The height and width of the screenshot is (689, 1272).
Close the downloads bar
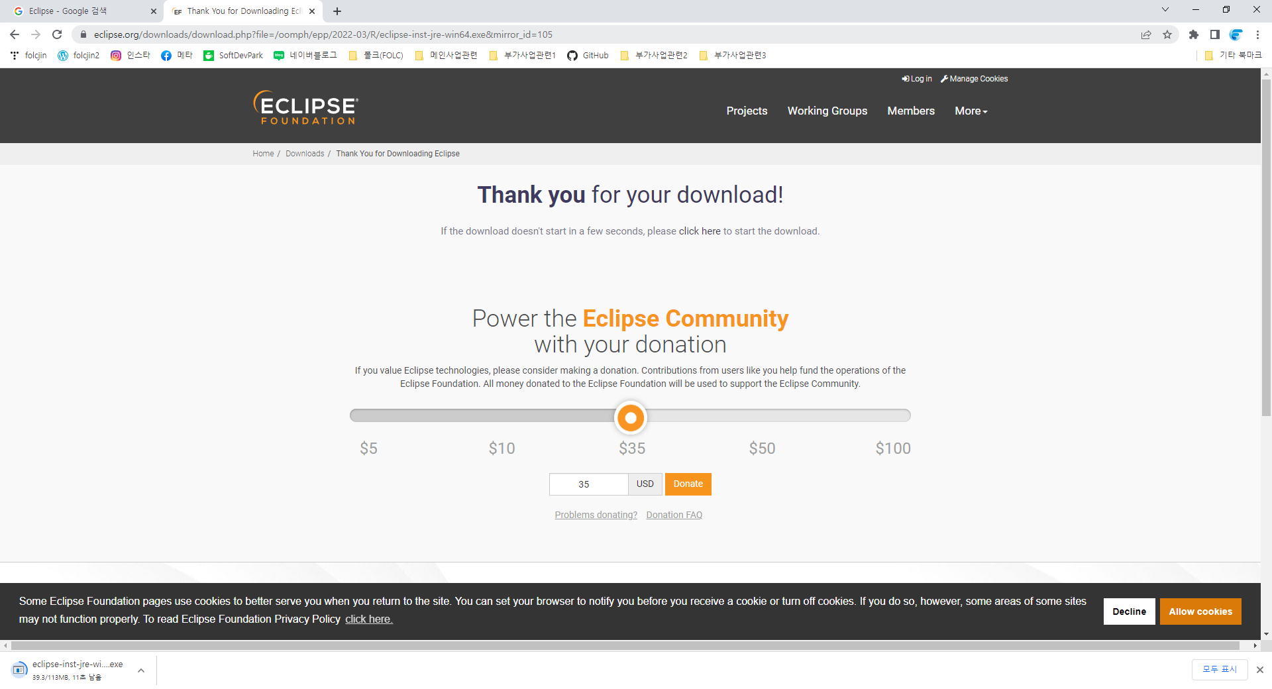click(1260, 670)
